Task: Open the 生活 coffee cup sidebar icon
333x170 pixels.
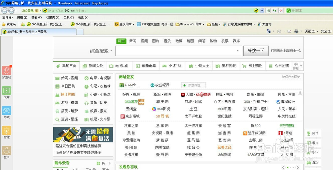Action: coord(7,150)
